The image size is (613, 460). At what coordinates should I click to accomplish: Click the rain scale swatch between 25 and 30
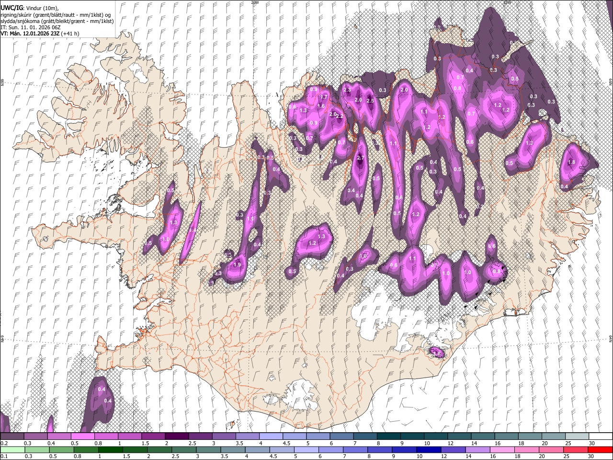coord(577,449)
